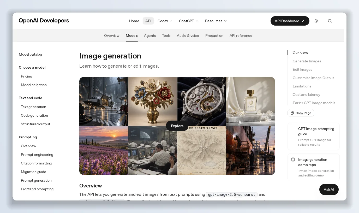Viewport: 359px width, 213px height.
Task: Switch to the Production tab
Action: [x=214, y=35]
